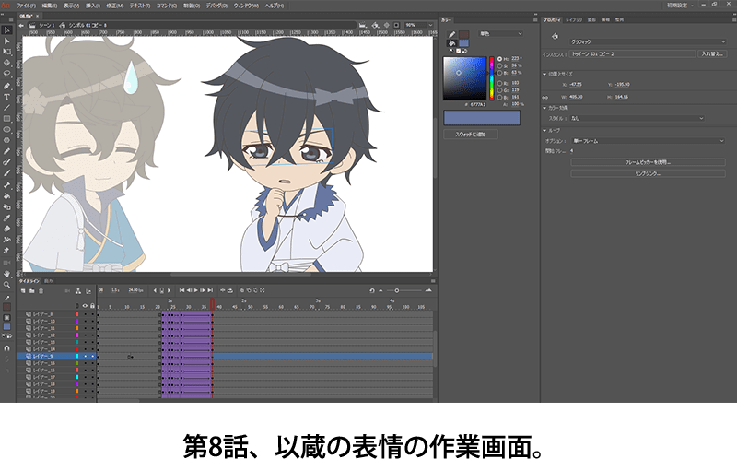The image size is (737, 459).
Task: Toggle visibility dot of layer レイヤー_8
Action: 85,314
